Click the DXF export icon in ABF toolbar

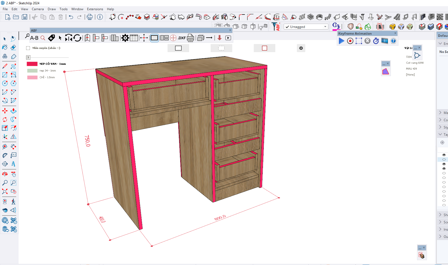pyautogui.click(x=182, y=38)
